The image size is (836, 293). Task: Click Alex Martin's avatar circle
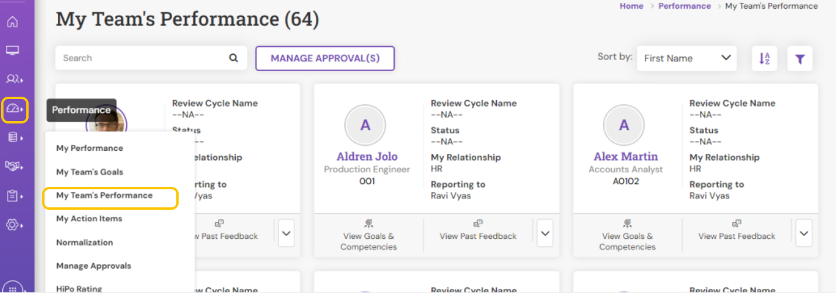(x=624, y=125)
